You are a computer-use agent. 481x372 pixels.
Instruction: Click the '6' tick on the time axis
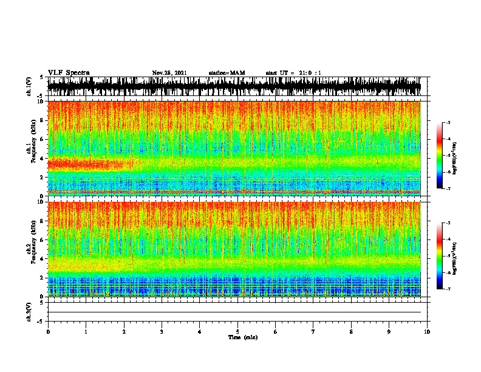click(276, 331)
